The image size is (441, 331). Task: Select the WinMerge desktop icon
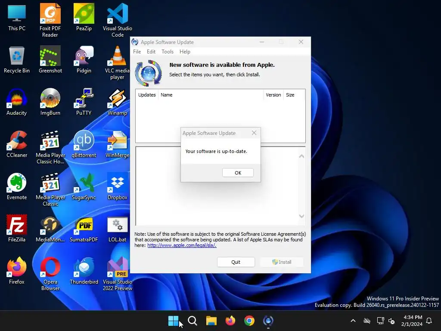tap(117, 144)
